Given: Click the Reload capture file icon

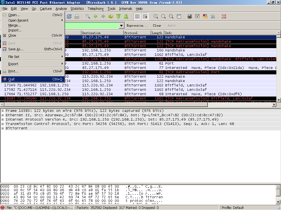Looking at the screenshot, I should click(69, 16).
